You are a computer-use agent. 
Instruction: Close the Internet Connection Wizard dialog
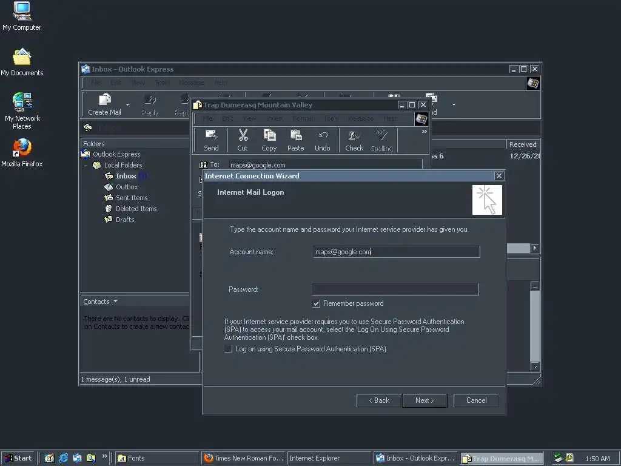498,175
